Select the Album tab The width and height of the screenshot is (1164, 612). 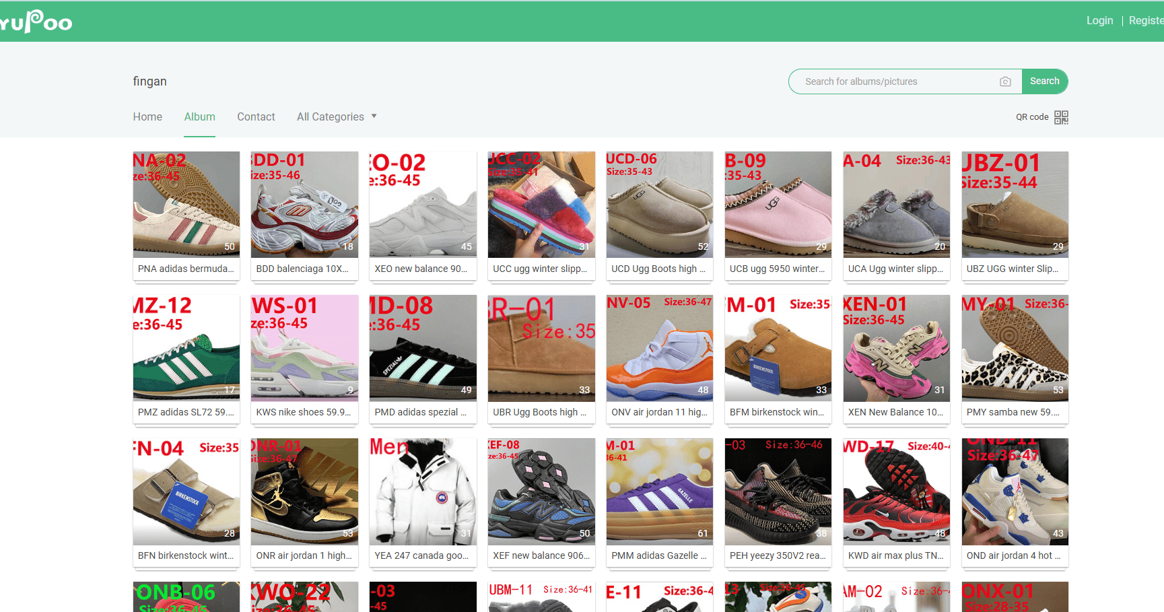[x=200, y=116]
